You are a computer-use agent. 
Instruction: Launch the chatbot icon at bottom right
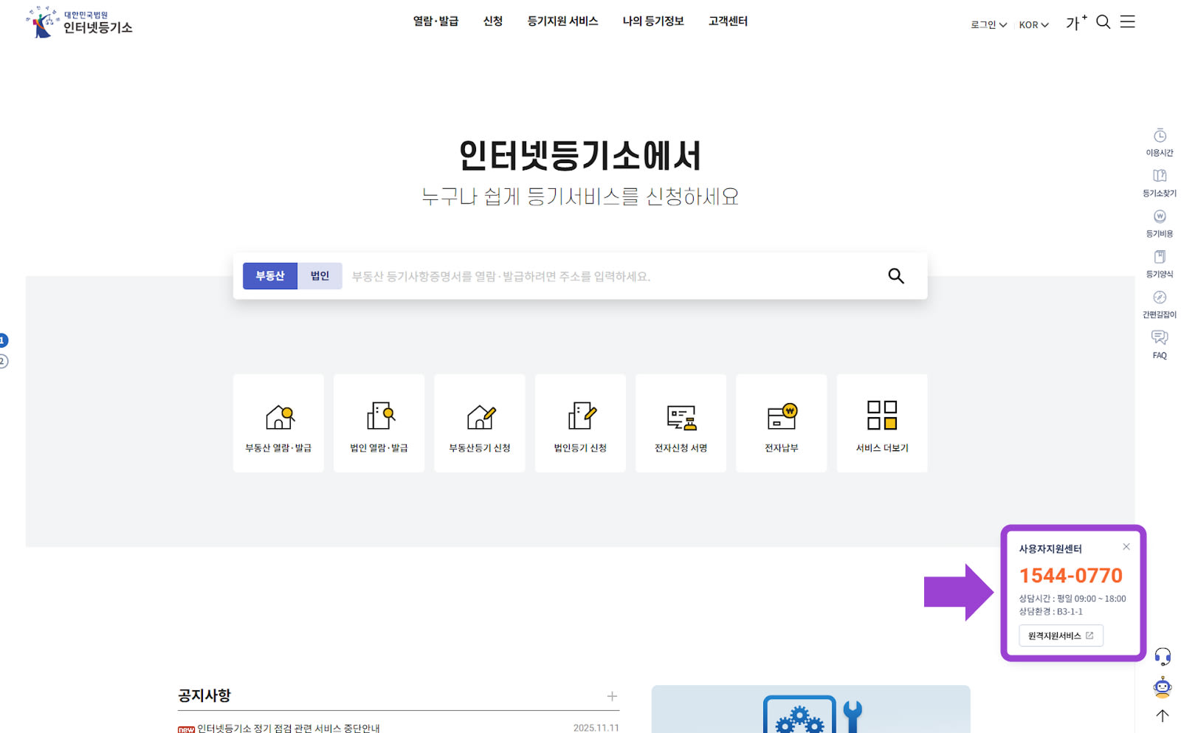click(x=1163, y=687)
